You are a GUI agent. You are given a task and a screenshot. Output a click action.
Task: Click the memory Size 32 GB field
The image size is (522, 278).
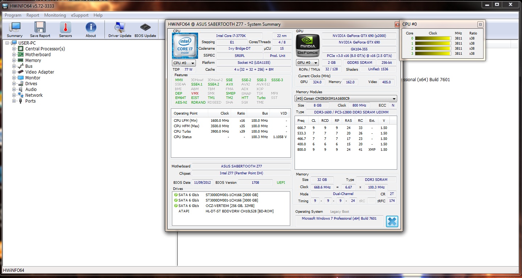click(x=322, y=179)
